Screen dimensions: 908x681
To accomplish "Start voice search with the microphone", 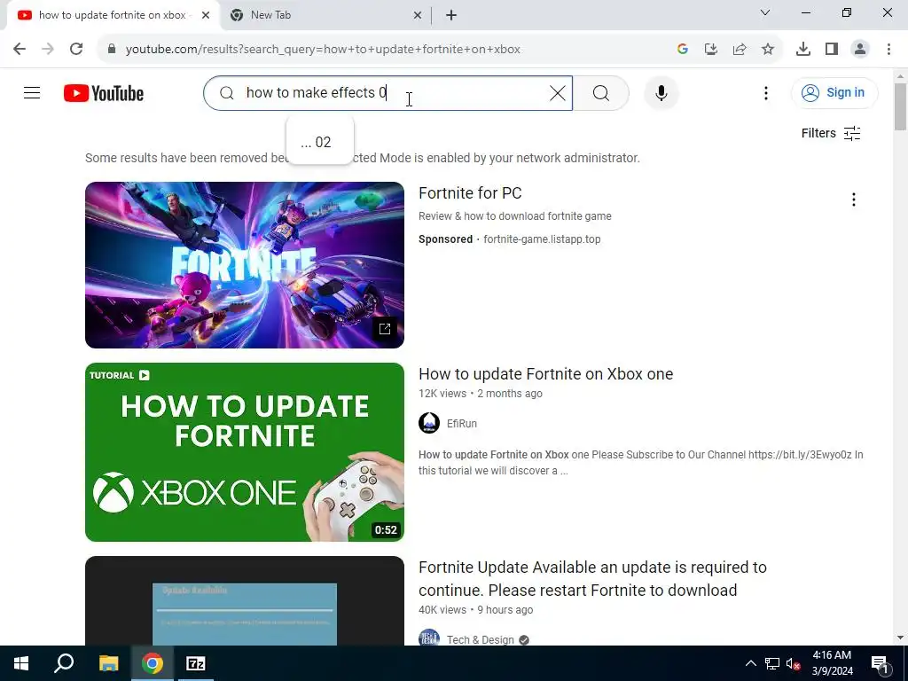I will tap(661, 92).
